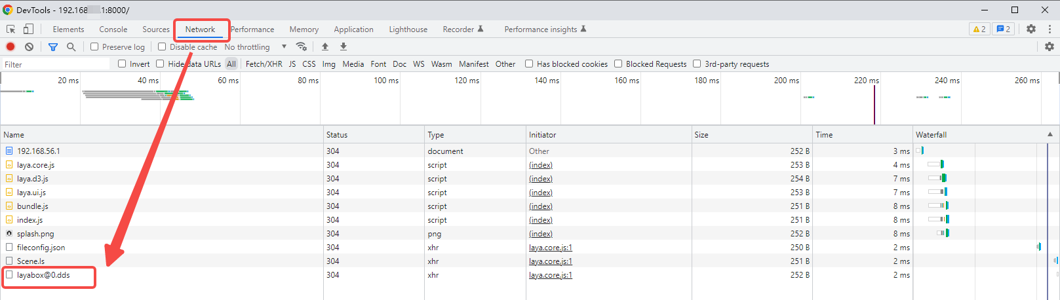Filter requests by Fetch/XHR
Viewport: 1060px width, 300px height.
pyautogui.click(x=264, y=64)
